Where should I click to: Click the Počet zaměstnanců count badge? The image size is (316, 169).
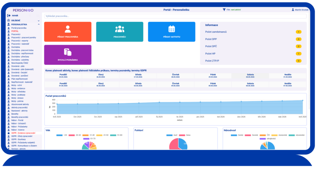pos(298,32)
